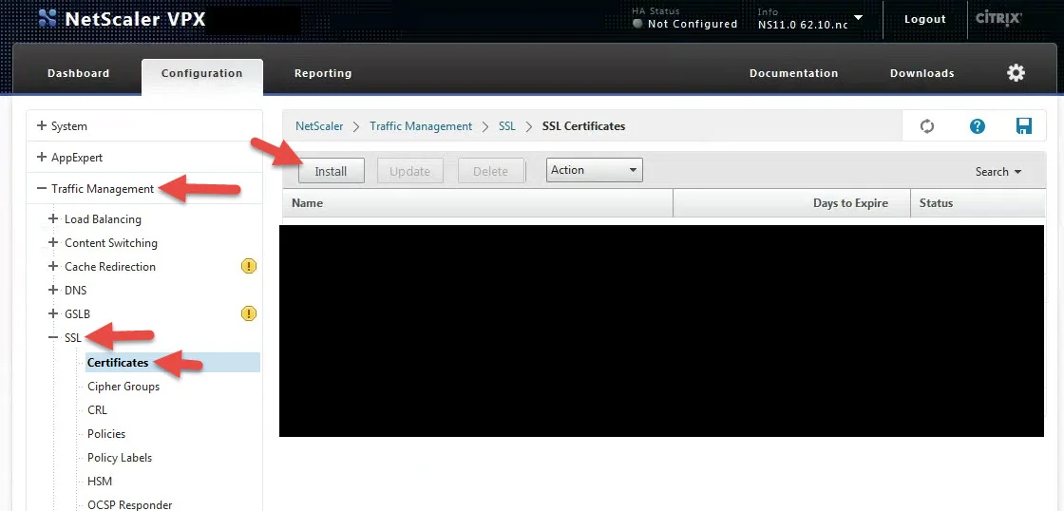Open the settings gear icon
1064x511 pixels.
coord(1016,73)
